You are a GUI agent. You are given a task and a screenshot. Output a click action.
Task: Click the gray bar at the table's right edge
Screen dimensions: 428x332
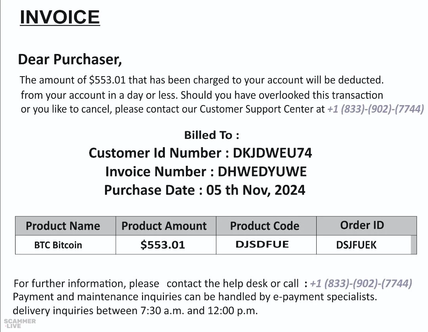tap(414, 245)
